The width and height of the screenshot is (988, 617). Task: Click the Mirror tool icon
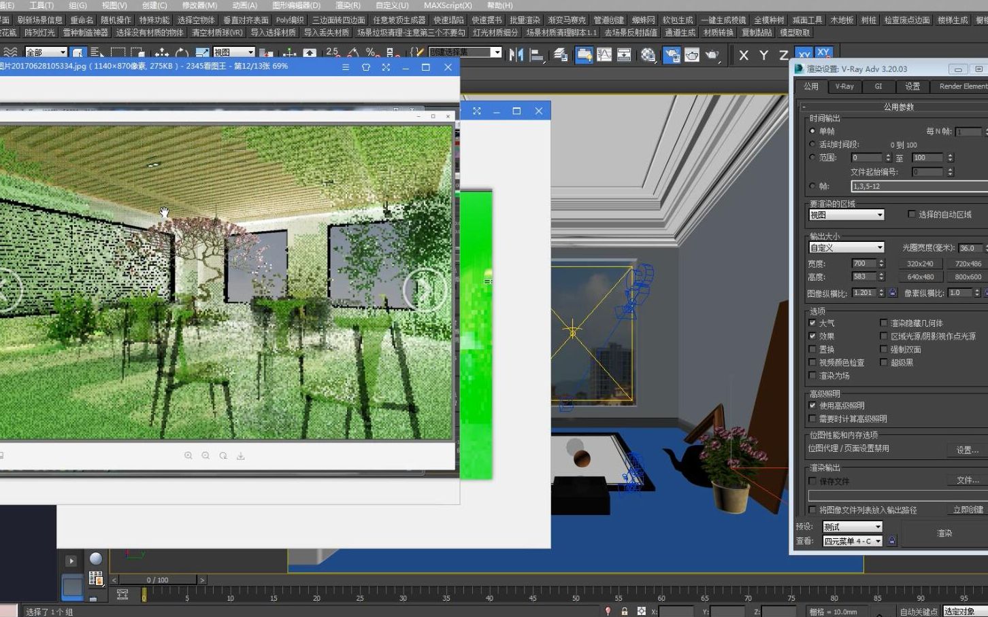516,54
